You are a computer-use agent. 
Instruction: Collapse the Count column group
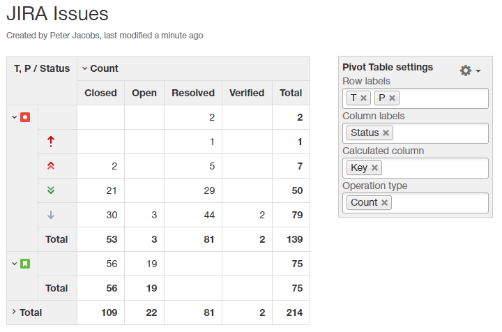85,68
